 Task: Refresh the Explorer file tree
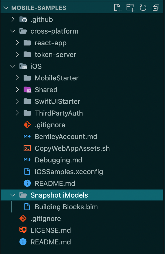click(x=143, y=8)
